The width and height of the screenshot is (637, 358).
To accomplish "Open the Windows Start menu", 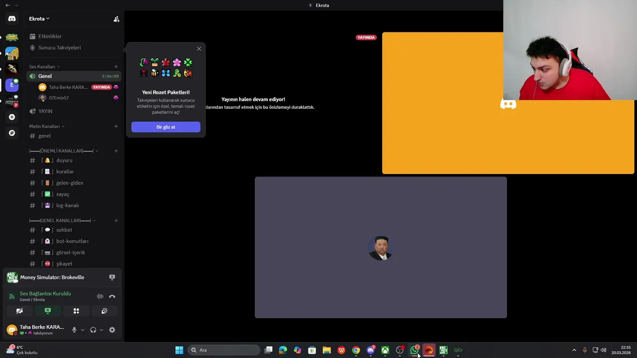I will click(x=179, y=350).
